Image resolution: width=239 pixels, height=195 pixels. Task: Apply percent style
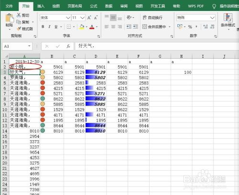190,27
